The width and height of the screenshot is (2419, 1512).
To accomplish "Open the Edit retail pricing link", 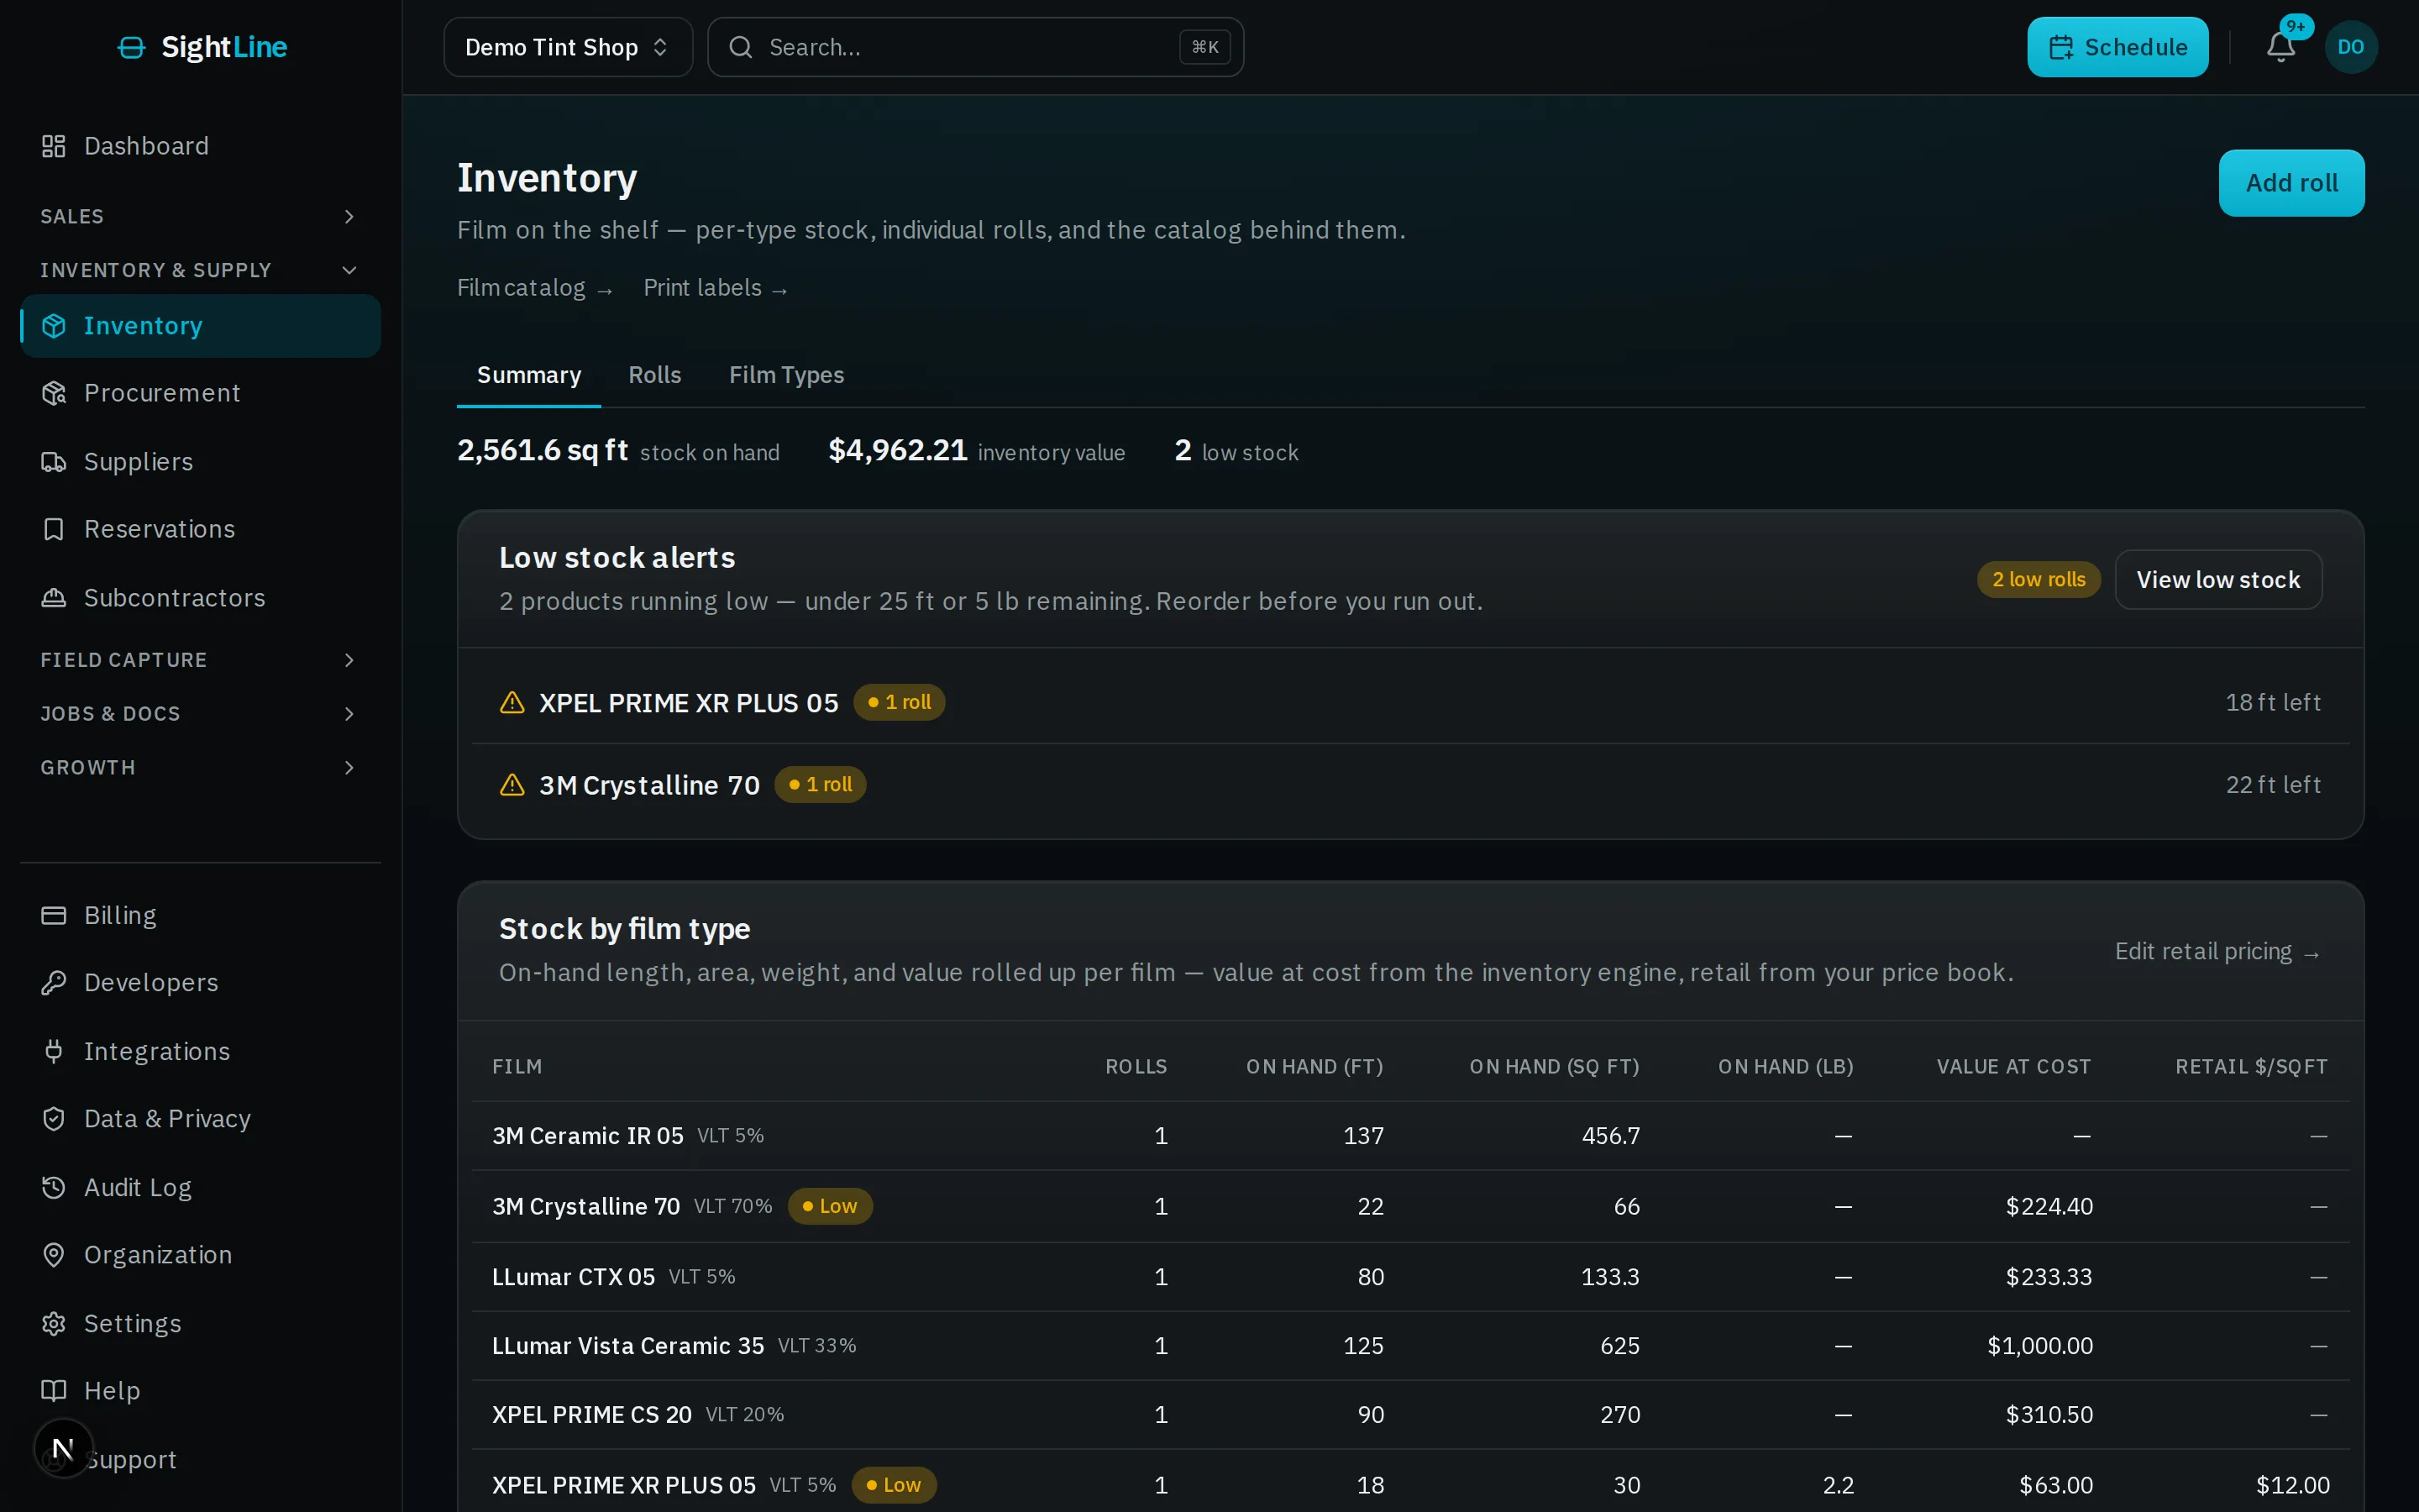I will coord(2217,952).
